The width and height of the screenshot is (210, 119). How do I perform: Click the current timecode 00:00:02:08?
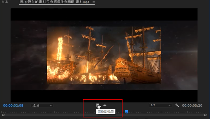click(x=13, y=105)
